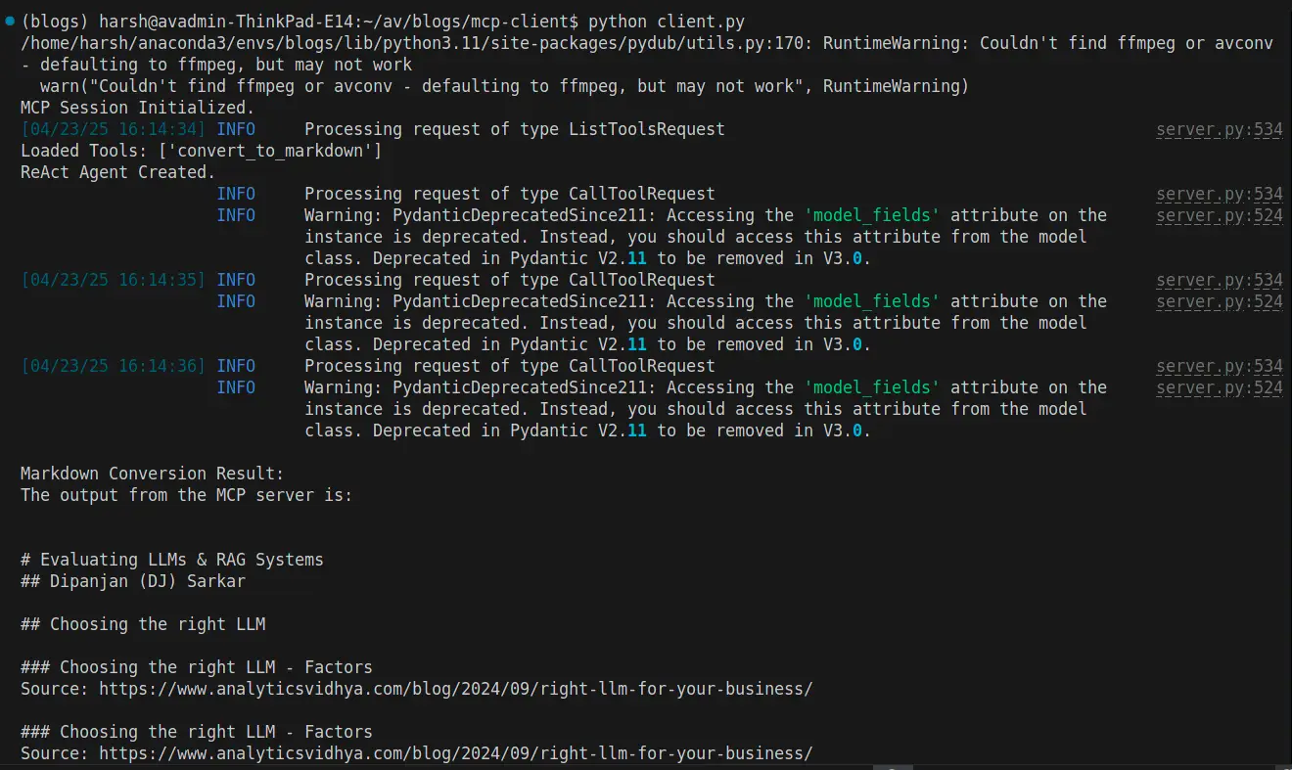Open server.py:534 link below ReAct Agent Created
The width and height of the screenshot is (1292, 770).
coord(1219,194)
